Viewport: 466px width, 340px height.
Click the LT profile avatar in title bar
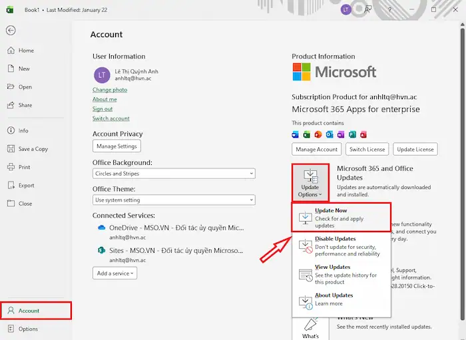pos(346,9)
